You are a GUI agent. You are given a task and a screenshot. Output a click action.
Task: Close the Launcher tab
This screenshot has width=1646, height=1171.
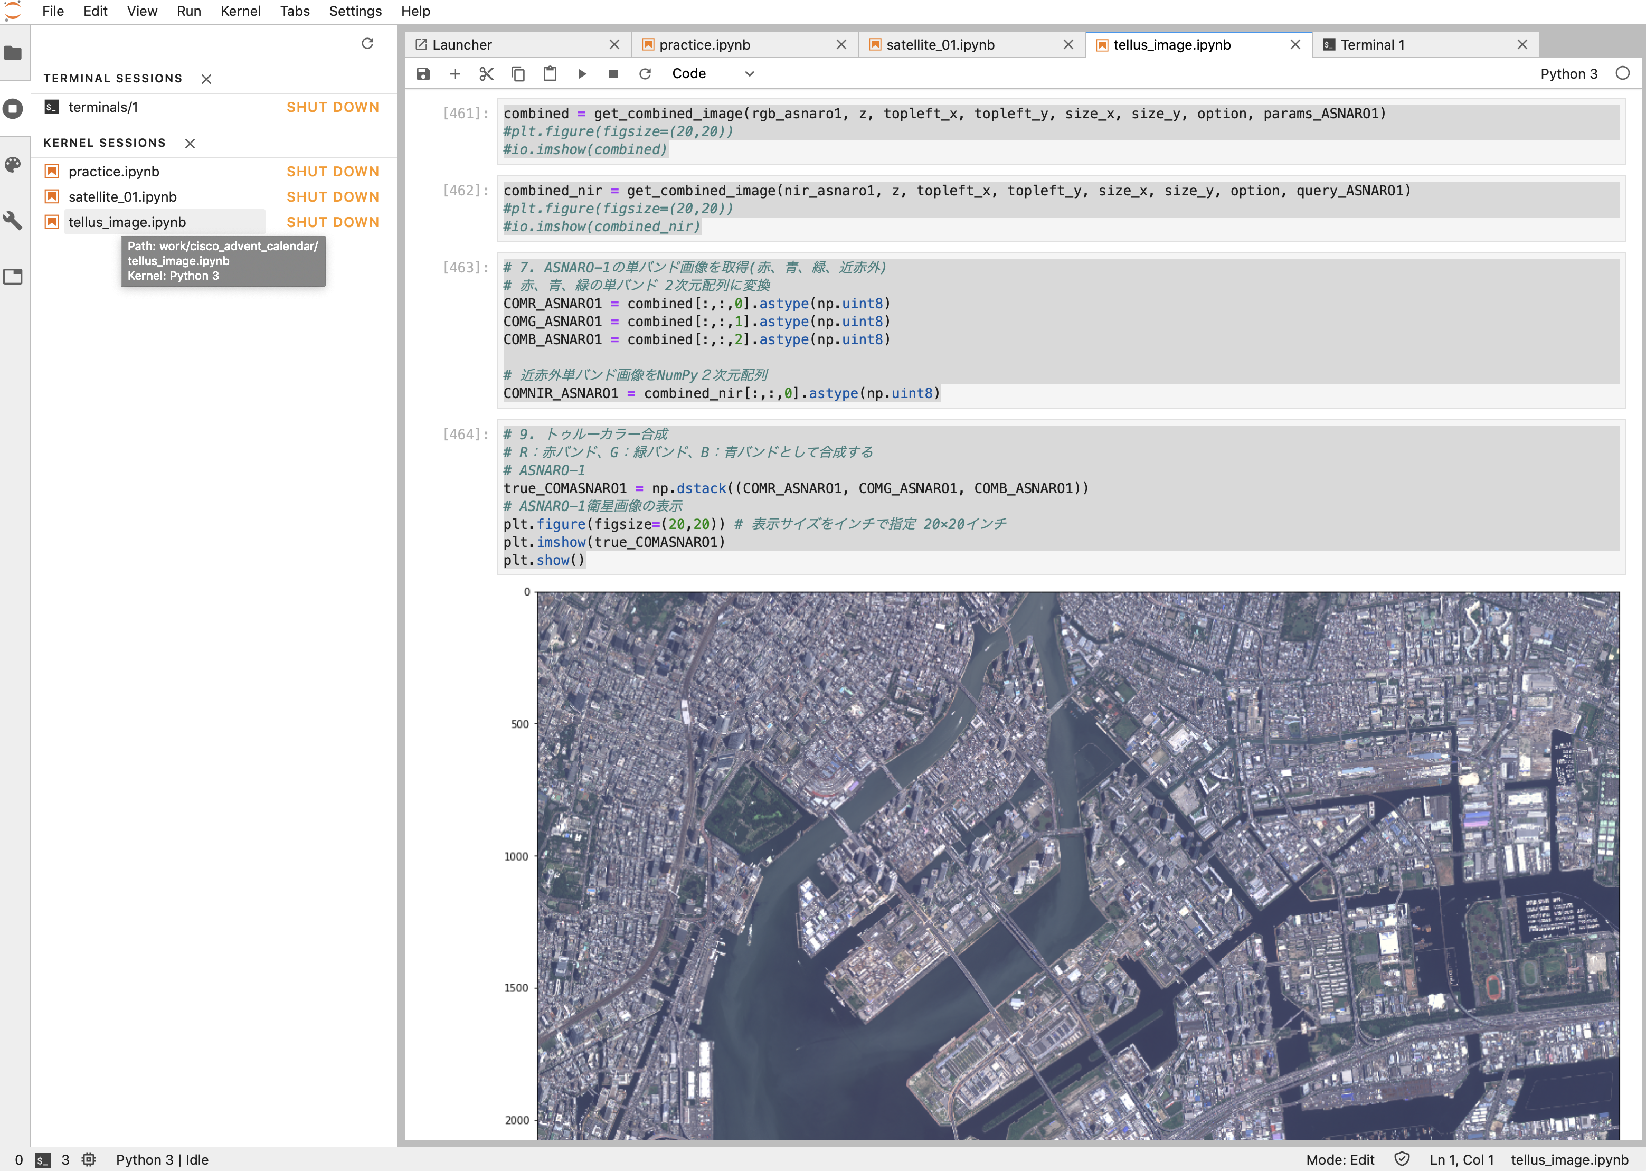click(x=614, y=45)
